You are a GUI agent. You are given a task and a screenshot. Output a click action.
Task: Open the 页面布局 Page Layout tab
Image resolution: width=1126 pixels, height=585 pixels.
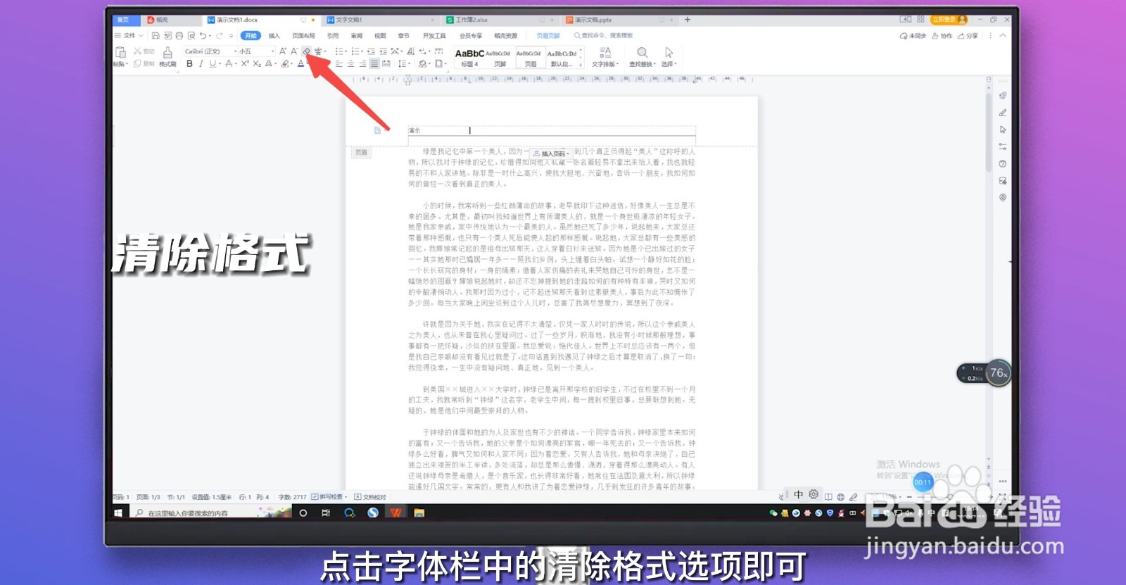[x=303, y=35]
